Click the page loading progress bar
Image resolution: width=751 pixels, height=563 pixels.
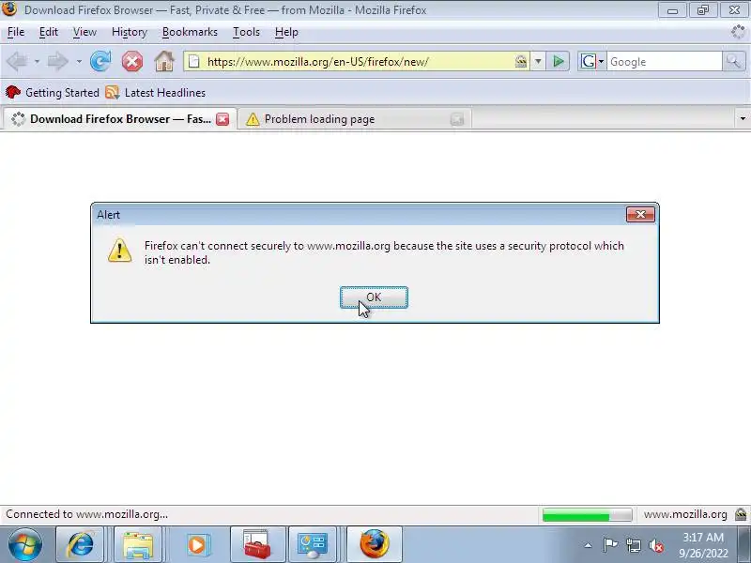coord(588,515)
